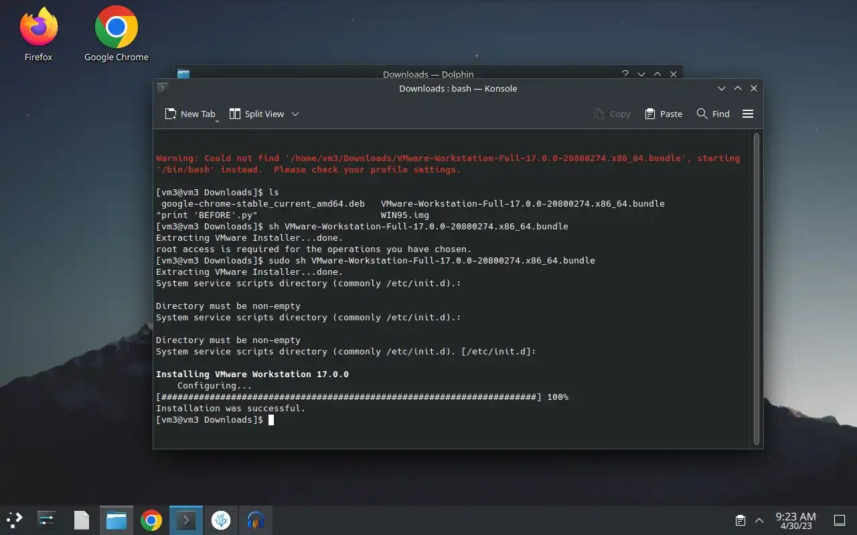Maximize the Konsole window

point(738,88)
